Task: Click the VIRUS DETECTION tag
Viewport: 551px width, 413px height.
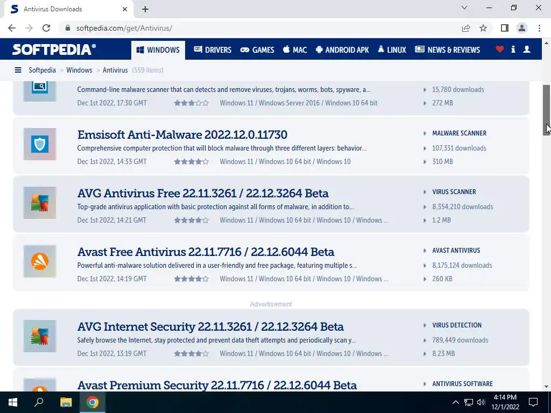Action: 457,325
